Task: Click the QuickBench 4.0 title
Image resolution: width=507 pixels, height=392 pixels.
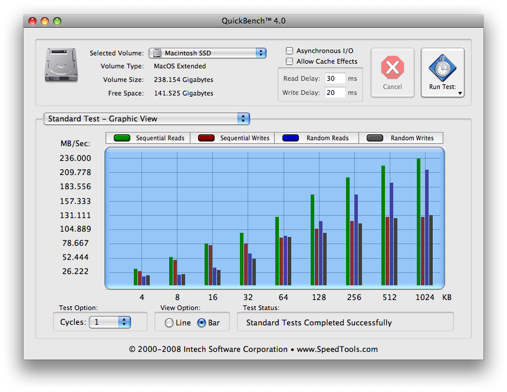Action: (253, 21)
